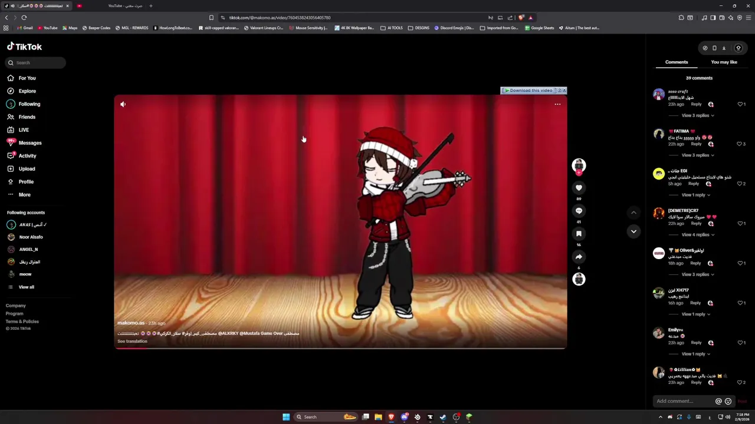Click the makomo.as username on the video

(x=131, y=323)
